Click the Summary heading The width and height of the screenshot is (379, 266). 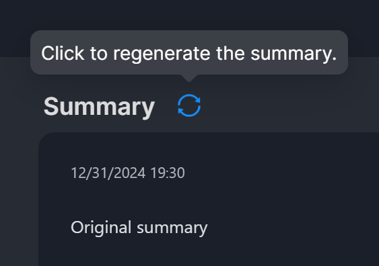point(99,107)
